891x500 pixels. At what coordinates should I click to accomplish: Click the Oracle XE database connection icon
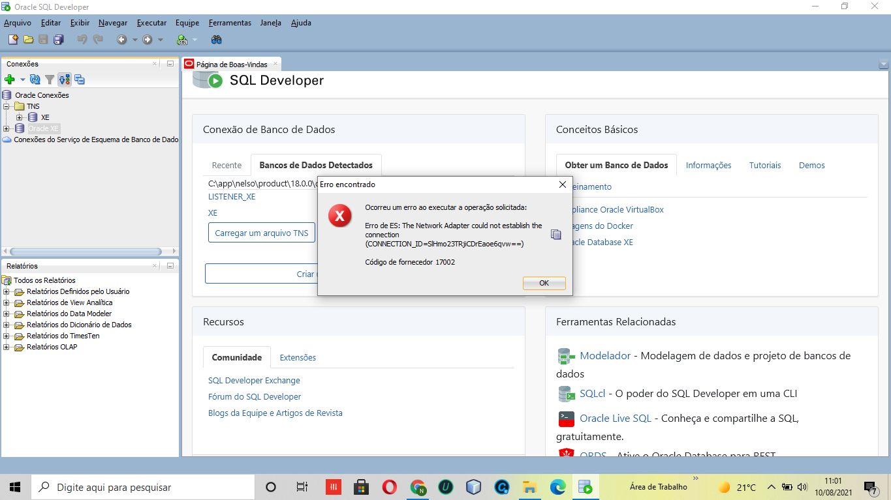click(20, 128)
